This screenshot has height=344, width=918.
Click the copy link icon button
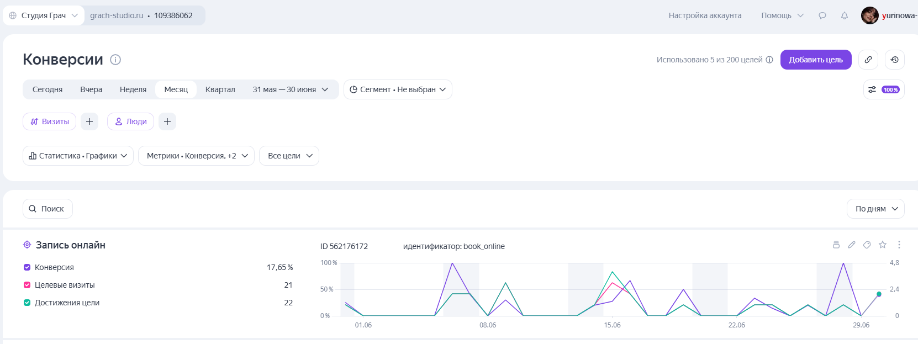pos(868,60)
